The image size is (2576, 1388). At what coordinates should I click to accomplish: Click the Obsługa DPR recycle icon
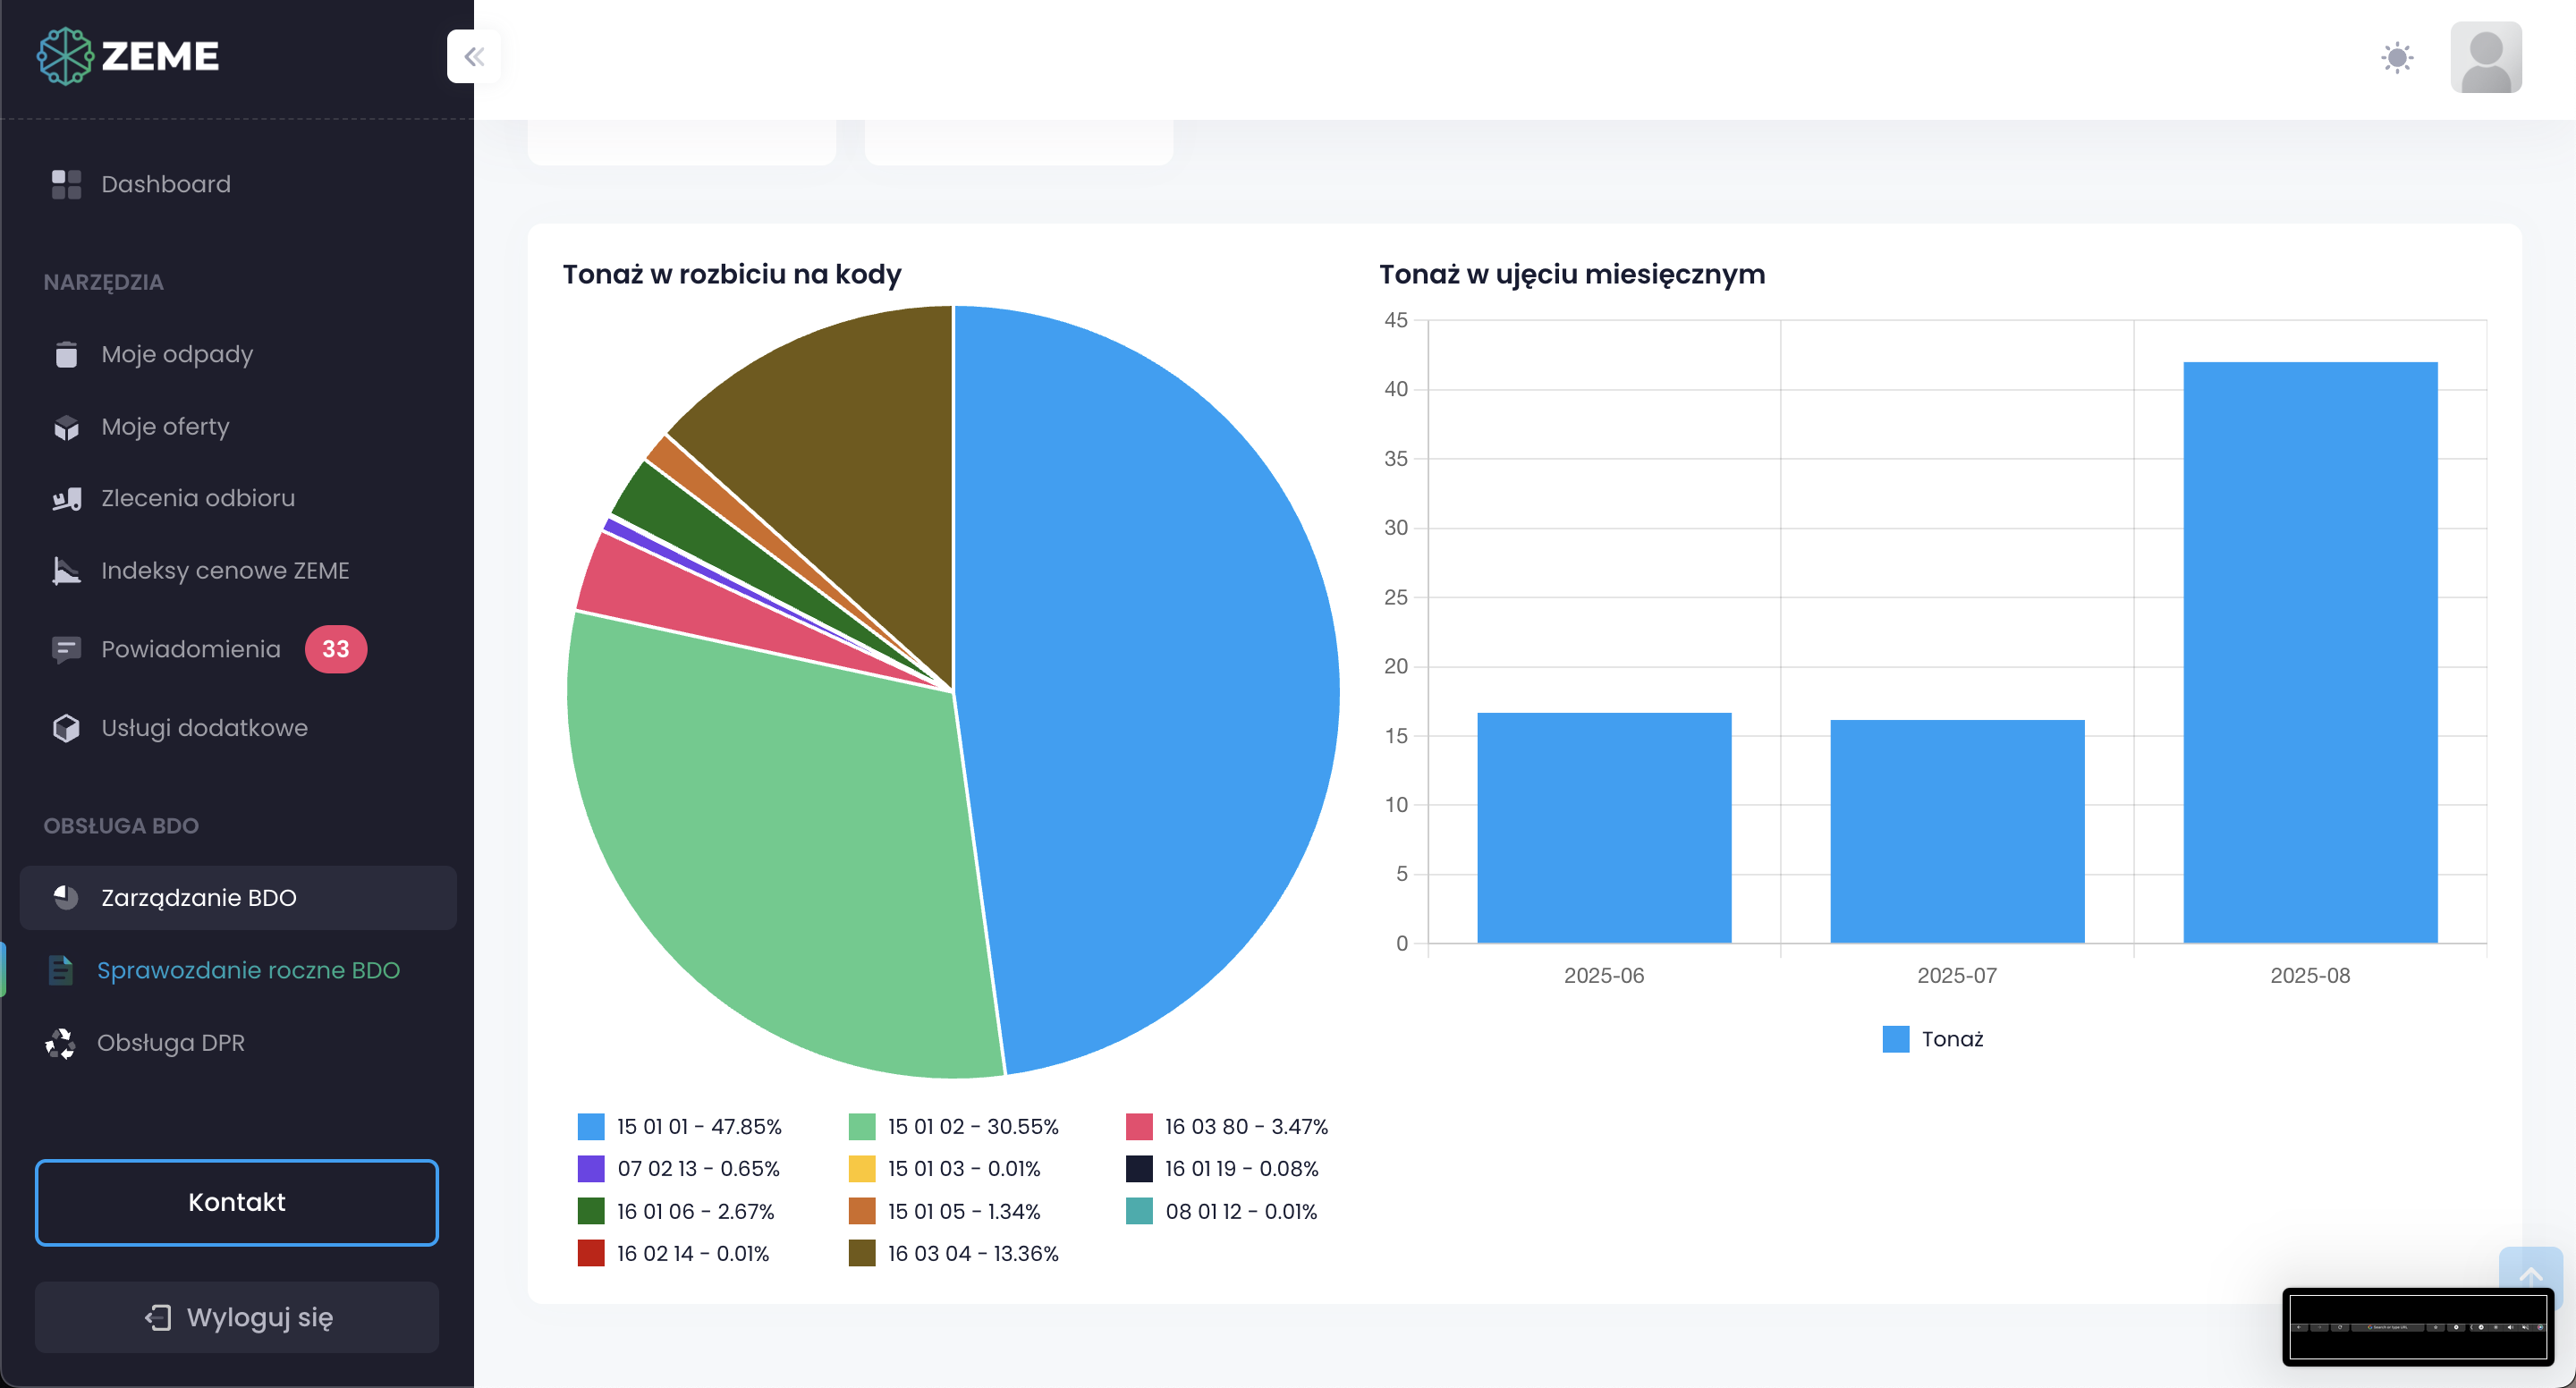(60, 1043)
